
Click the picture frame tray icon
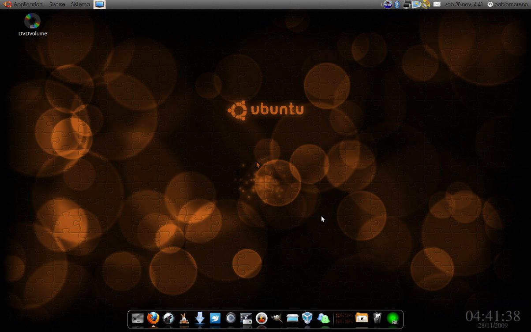pyautogui.click(x=416, y=4)
